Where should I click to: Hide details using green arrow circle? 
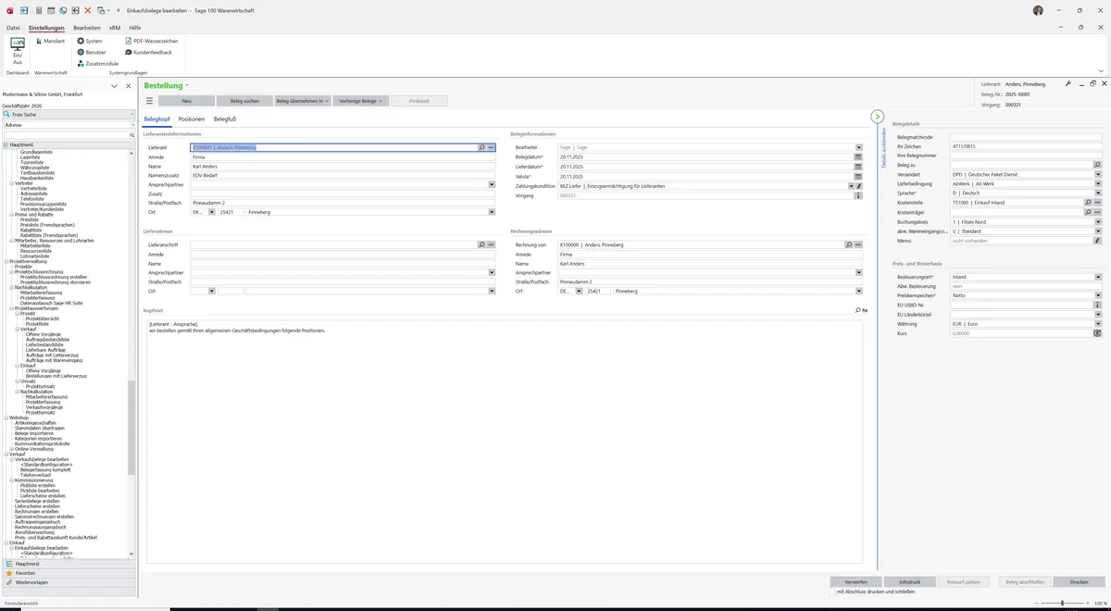coord(878,117)
